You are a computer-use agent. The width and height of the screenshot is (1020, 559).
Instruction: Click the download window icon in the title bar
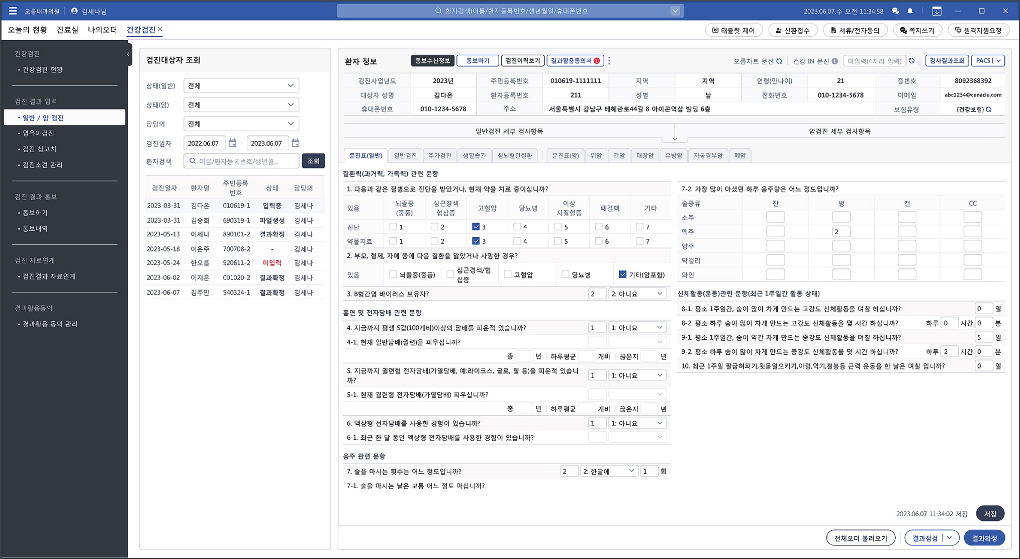click(x=936, y=11)
